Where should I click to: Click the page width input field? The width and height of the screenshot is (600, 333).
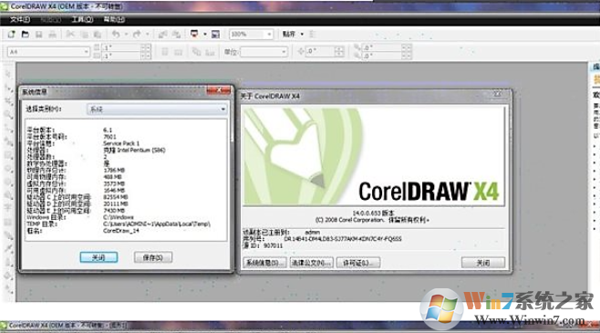pos(121,47)
